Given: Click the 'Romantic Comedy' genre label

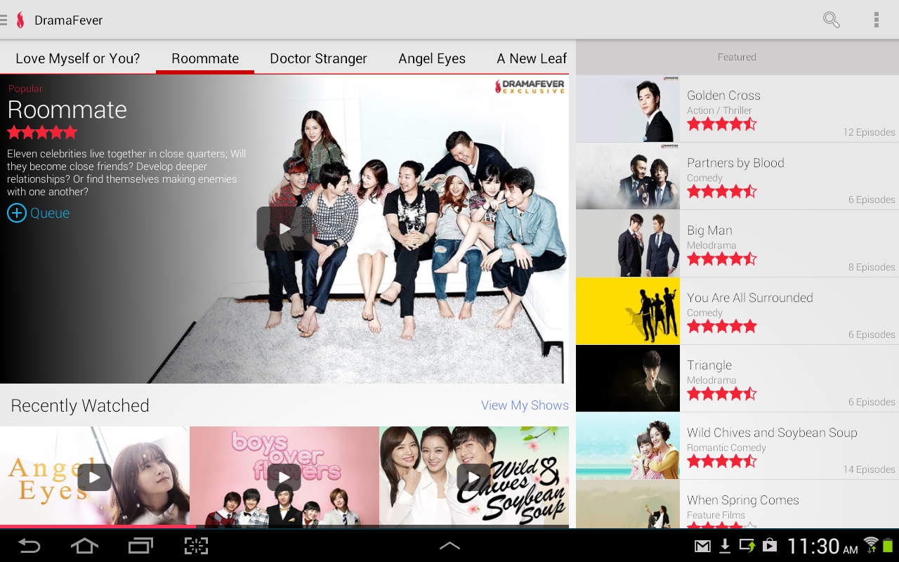Looking at the screenshot, I should click(x=726, y=447).
